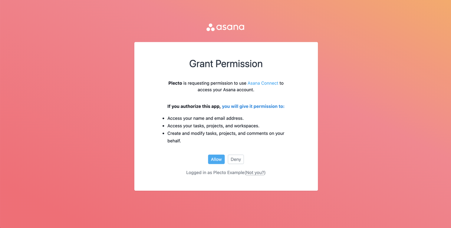Click the 'If you authorize this app,' text
The height and width of the screenshot is (228, 451).
(194, 106)
